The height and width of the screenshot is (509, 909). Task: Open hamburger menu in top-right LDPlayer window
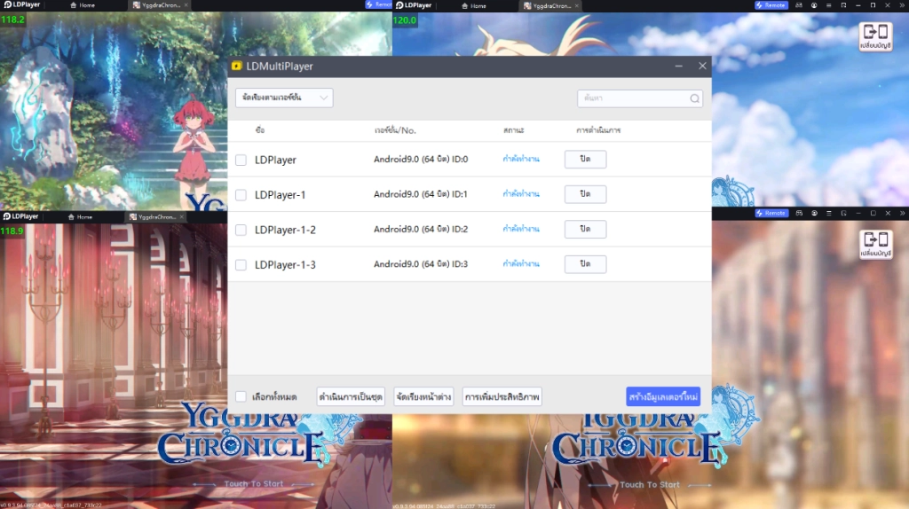(x=829, y=5)
